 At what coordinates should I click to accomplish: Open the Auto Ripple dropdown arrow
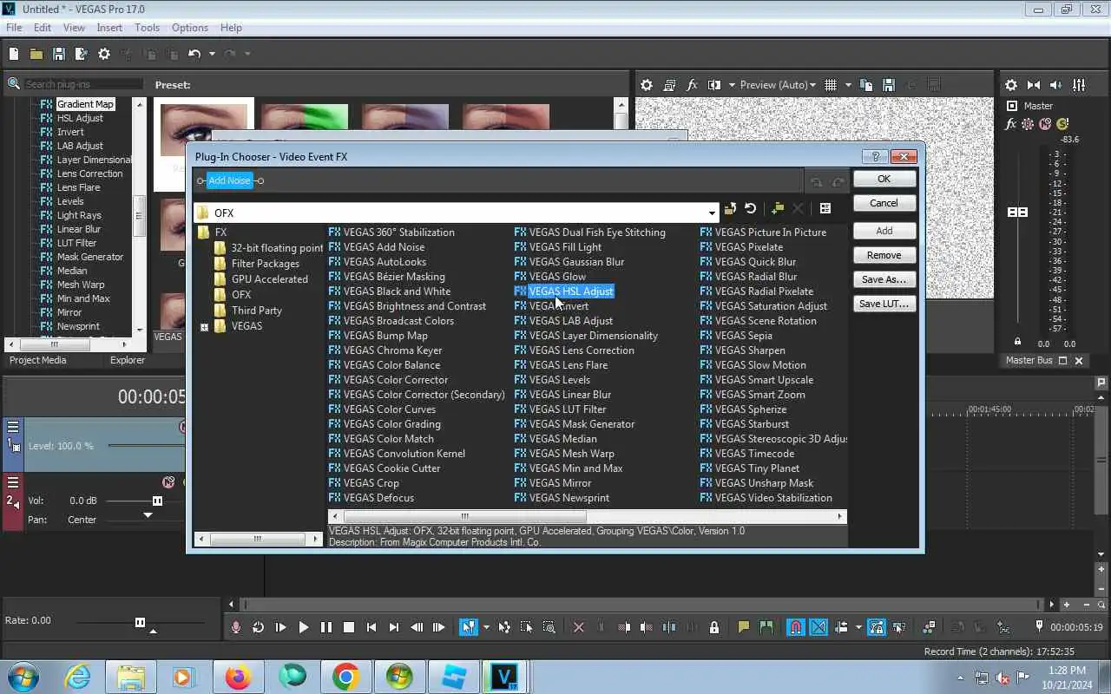point(858,627)
